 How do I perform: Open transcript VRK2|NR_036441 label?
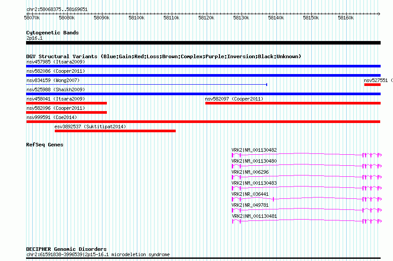click(250, 194)
